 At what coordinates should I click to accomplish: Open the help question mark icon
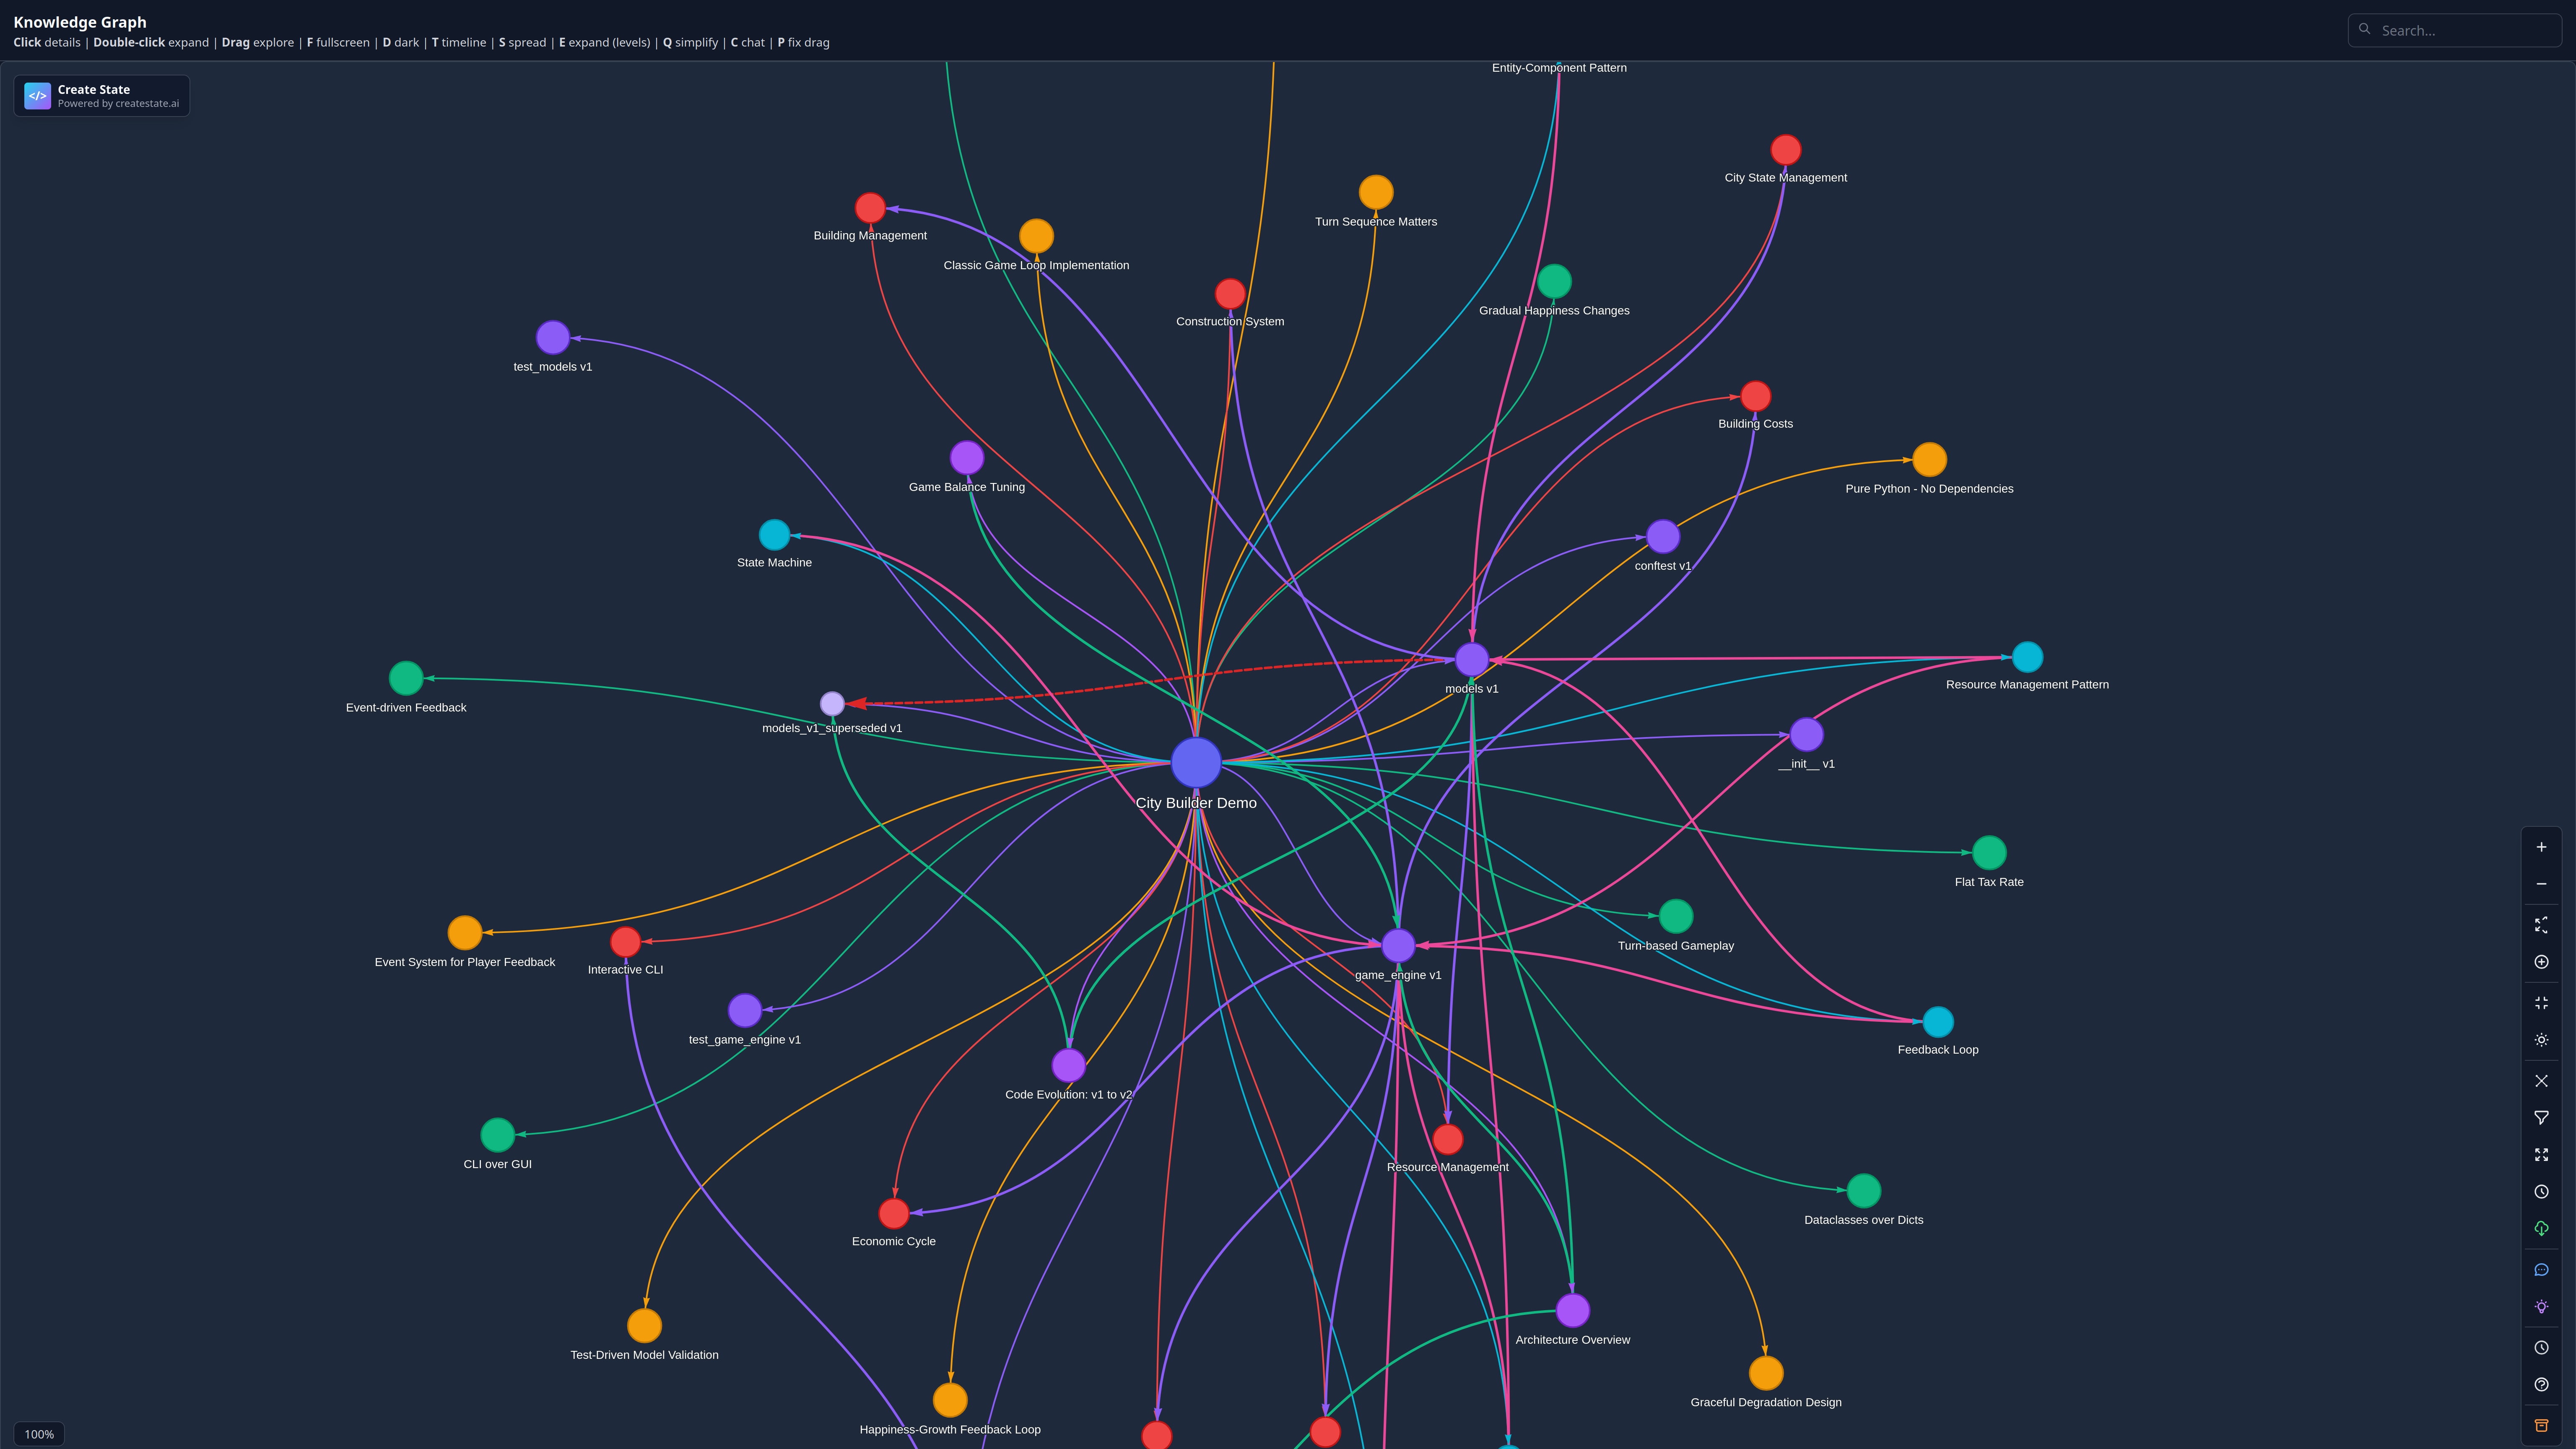pyautogui.click(x=2541, y=1384)
